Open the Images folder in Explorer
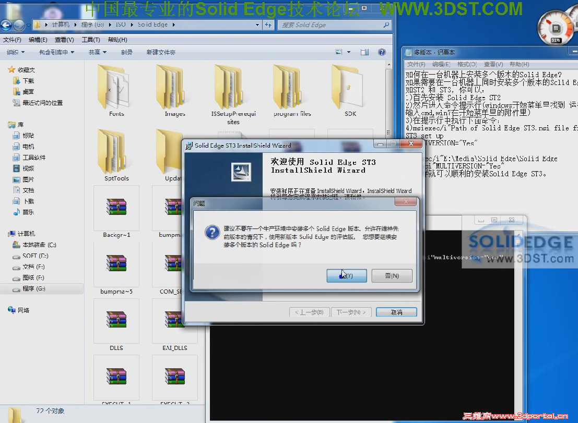This screenshot has height=423, width=578. coord(175,91)
